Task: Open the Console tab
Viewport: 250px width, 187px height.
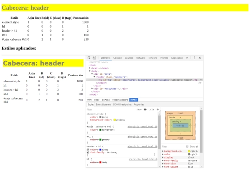Action: [118, 58]
